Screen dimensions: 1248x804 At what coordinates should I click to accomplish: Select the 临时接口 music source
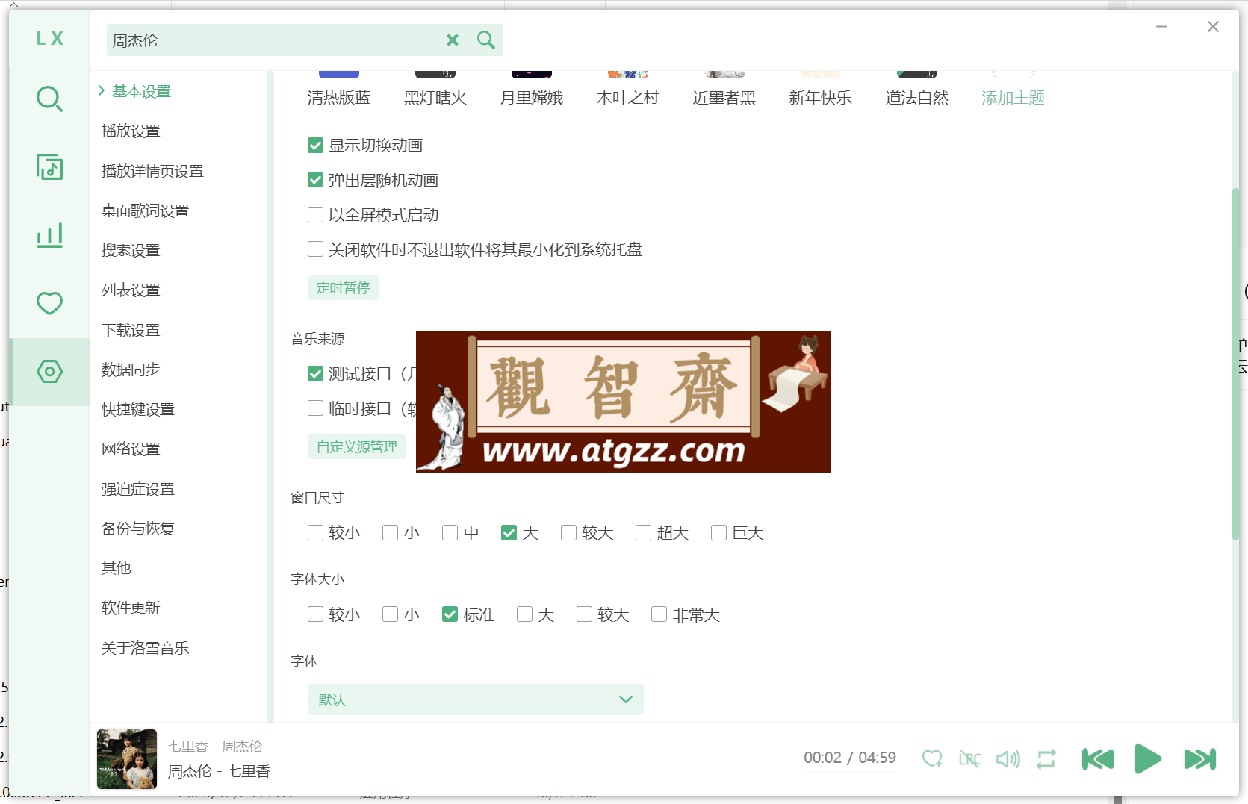point(315,408)
